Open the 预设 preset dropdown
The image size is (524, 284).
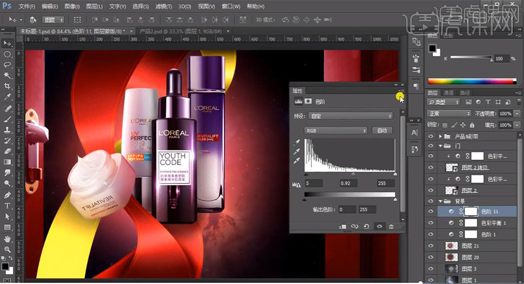point(350,116)
